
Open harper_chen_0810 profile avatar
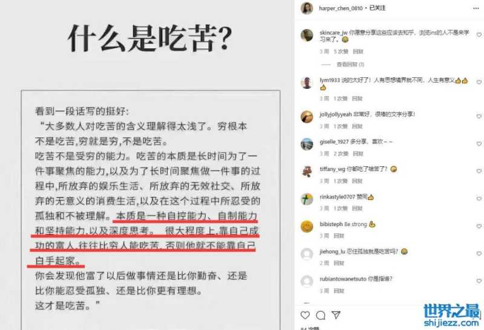point(307,8)
